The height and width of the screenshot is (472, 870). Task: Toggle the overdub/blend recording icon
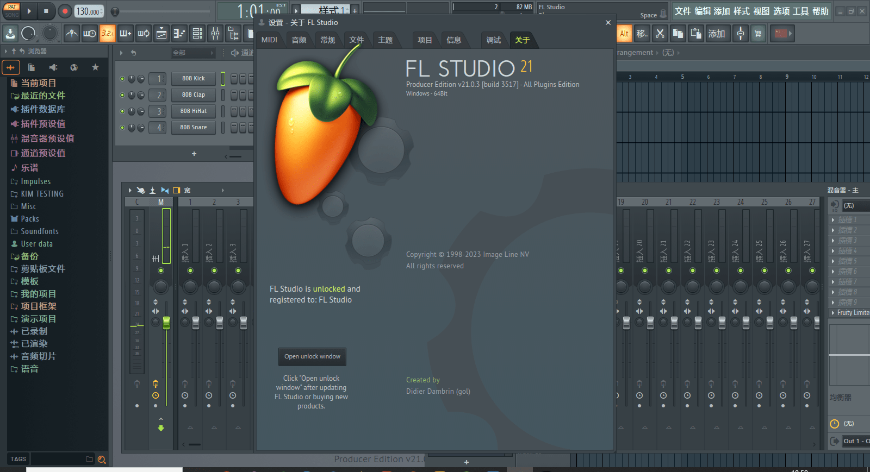[126, 34]
